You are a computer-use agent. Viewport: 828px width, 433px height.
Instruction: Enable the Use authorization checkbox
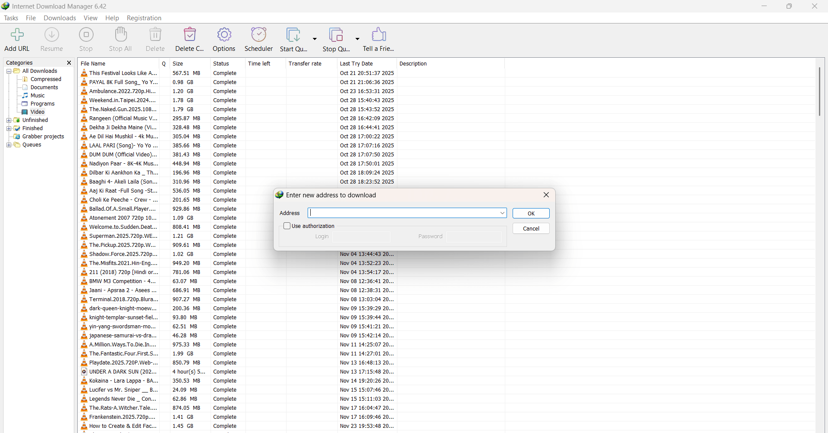coord(287,226)
